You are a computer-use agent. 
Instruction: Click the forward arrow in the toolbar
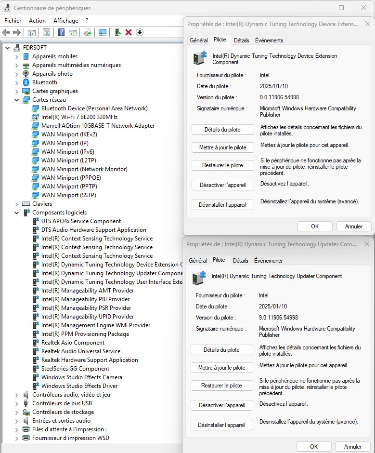tap(17, 32)
